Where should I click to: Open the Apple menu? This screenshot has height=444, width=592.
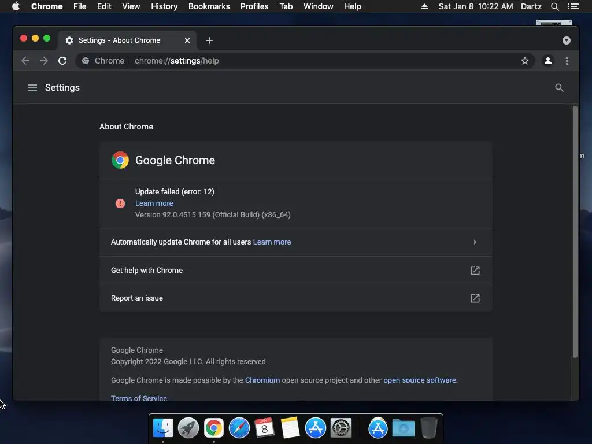tap(16, 6)
